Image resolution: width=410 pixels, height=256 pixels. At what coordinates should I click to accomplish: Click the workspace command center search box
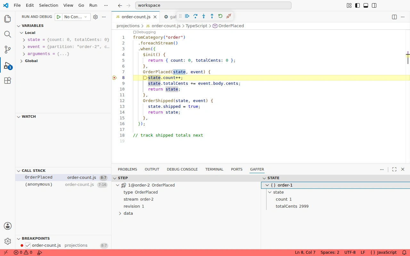point(213,5)
